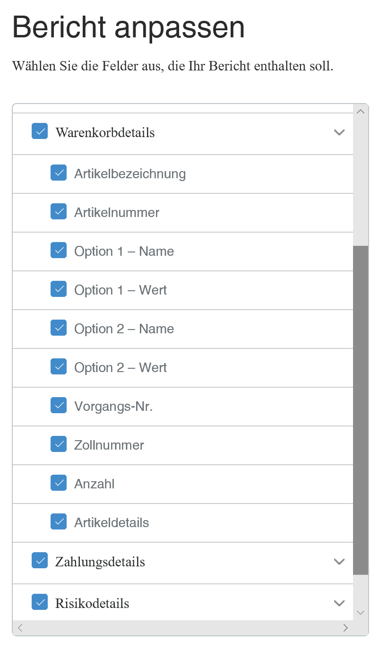Uncheck the Zahlungsdetails group checkbox
The width and height of the screenshot is (388, 651).
[40, 561]
